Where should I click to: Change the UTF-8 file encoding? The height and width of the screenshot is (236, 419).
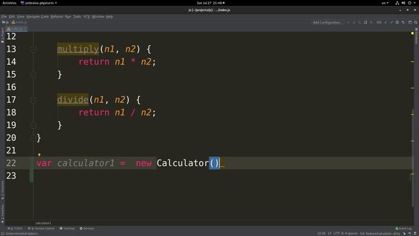(x=338, y=233)
